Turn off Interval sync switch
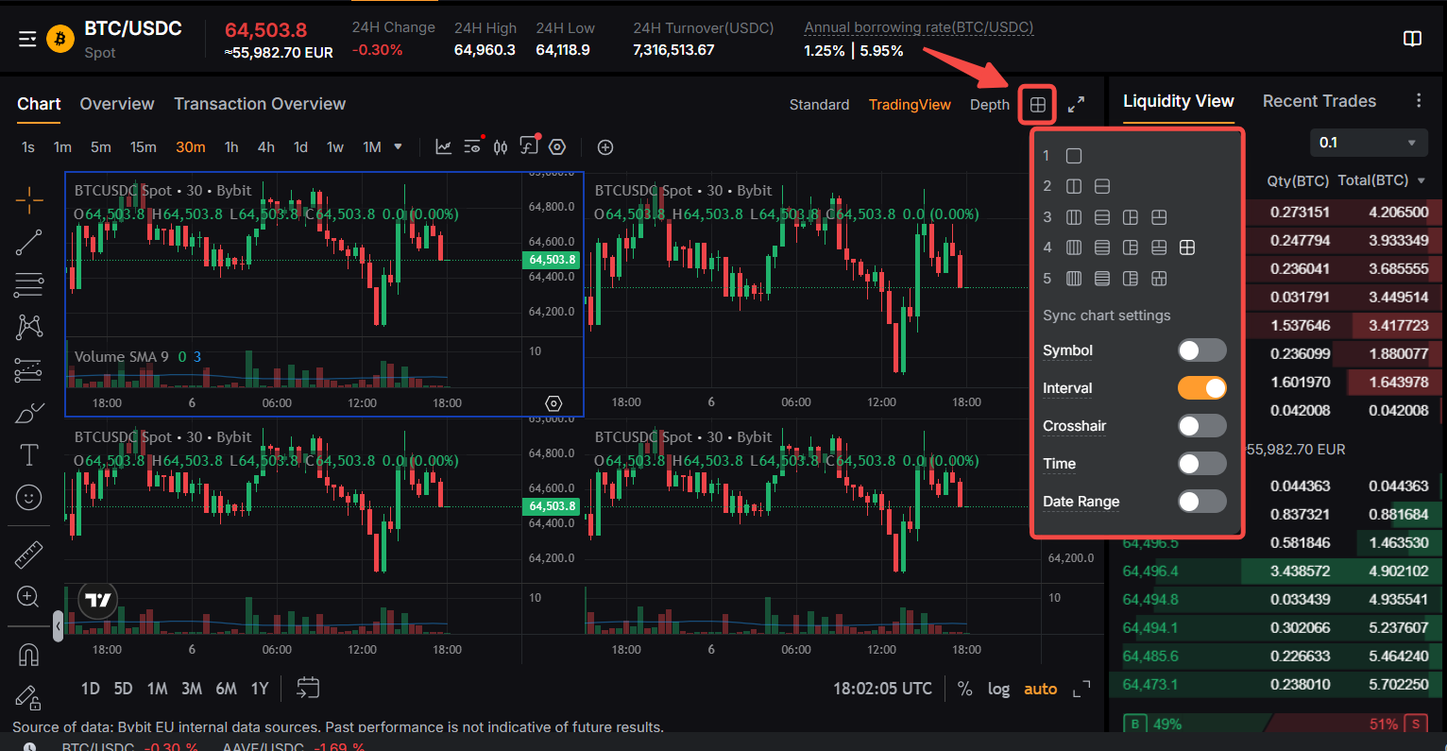Viewport: 1447px width, 751px height. tap(1202, 388)
